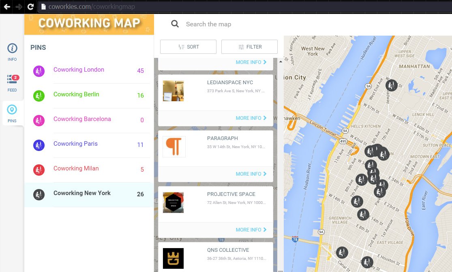
Task: Open the Info sidebar panel icon
Action: pos(12,48)
